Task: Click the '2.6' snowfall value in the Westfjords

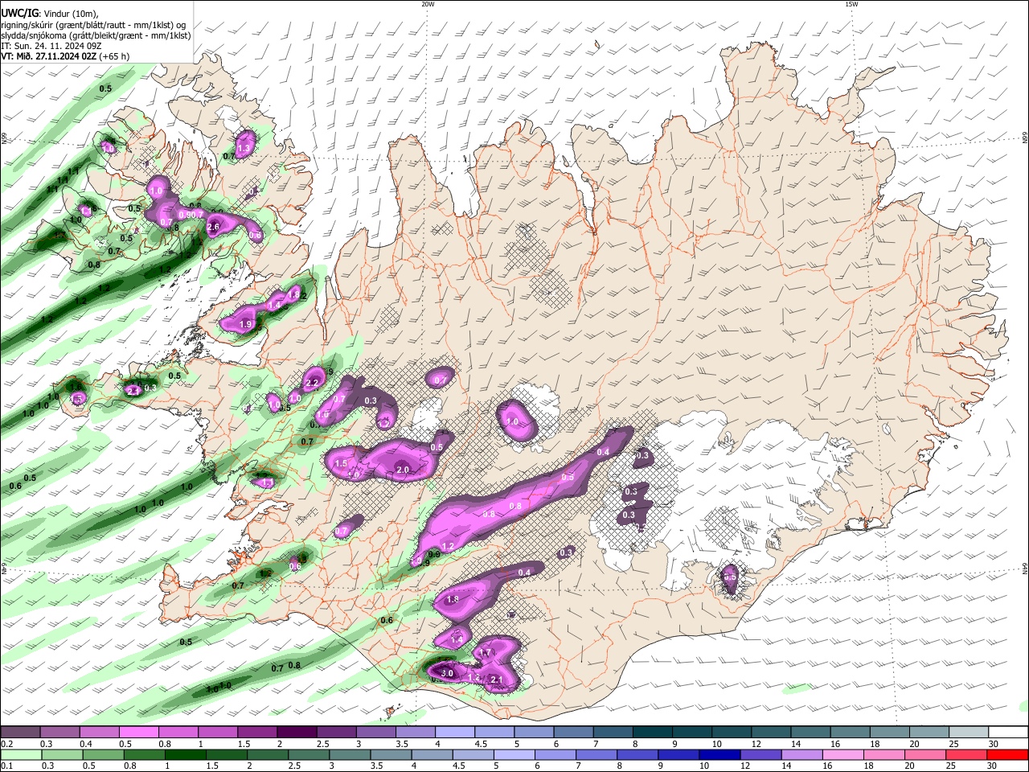Action: tap(213, 228)
